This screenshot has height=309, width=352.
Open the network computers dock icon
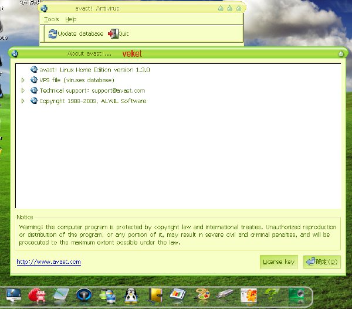coord(107,296)
